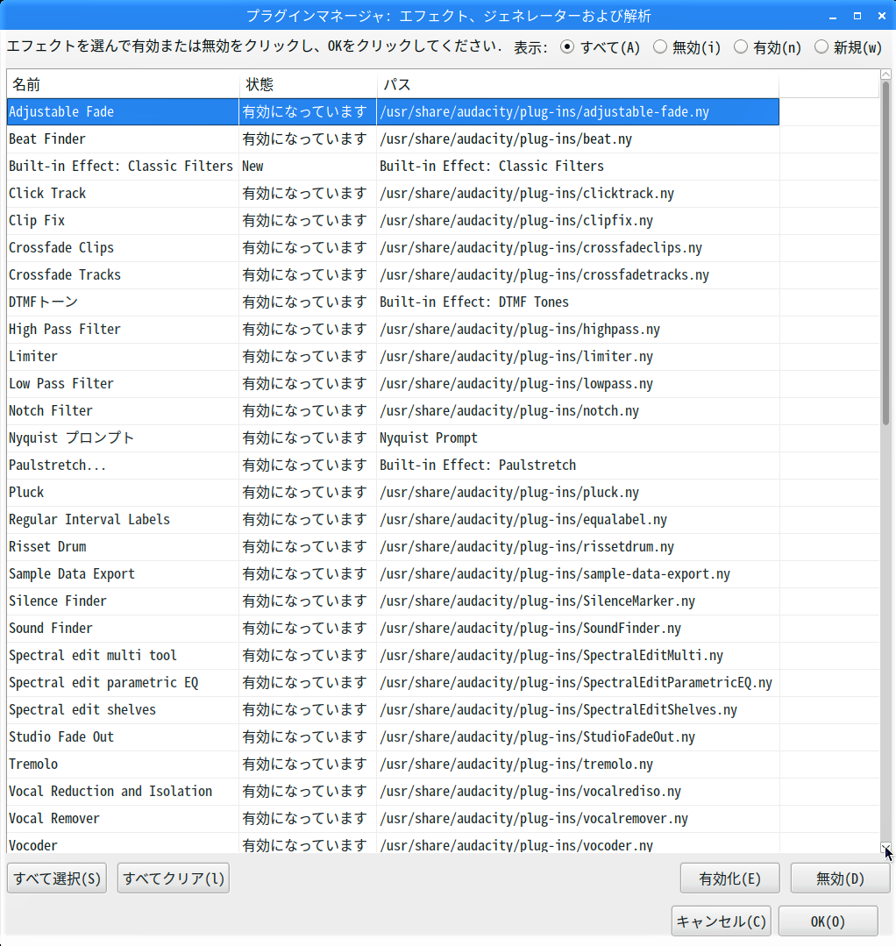Screen dimensions: 896x946
Task: Select the Tremolo plugin
Action: 33,764
